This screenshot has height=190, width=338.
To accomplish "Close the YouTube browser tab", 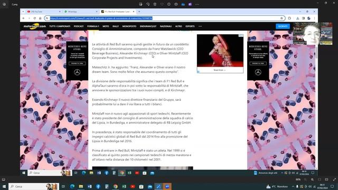I will tap(60, 12).
